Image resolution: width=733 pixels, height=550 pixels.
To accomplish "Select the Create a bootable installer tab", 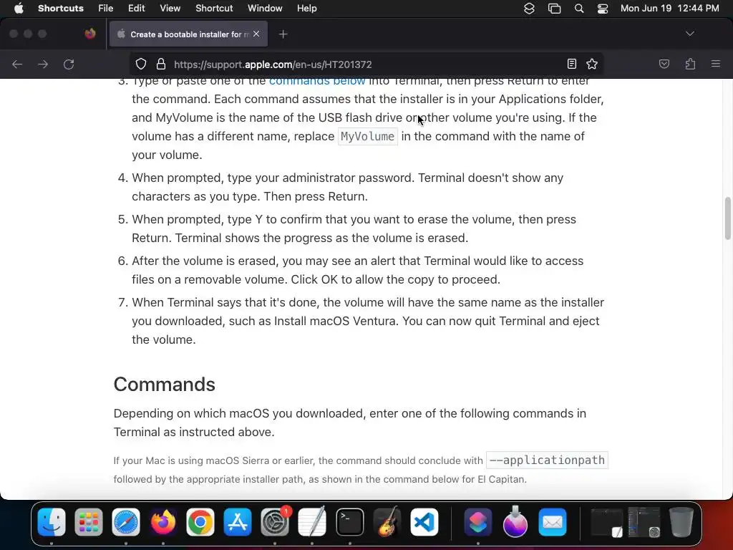I will (x=188, y=34).
